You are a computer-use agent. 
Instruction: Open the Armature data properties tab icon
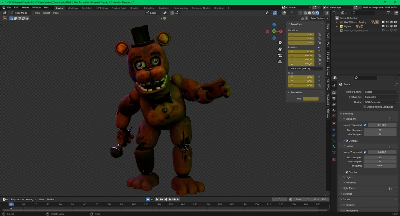tap(334, 141)
